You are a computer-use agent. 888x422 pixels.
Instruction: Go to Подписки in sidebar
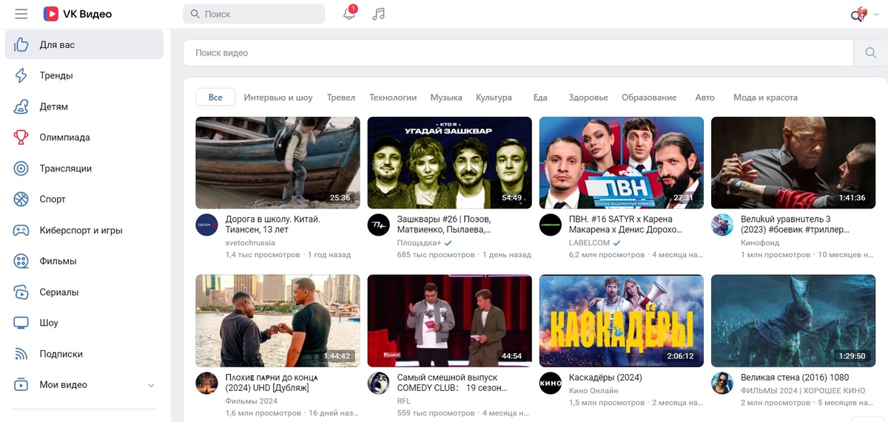point(61,354)
